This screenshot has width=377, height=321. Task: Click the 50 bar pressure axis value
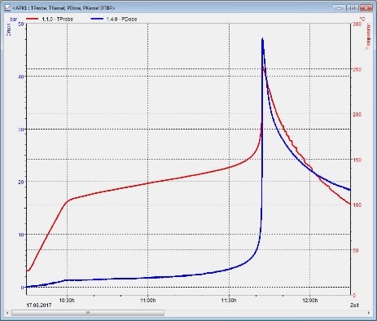click(20, 24)
